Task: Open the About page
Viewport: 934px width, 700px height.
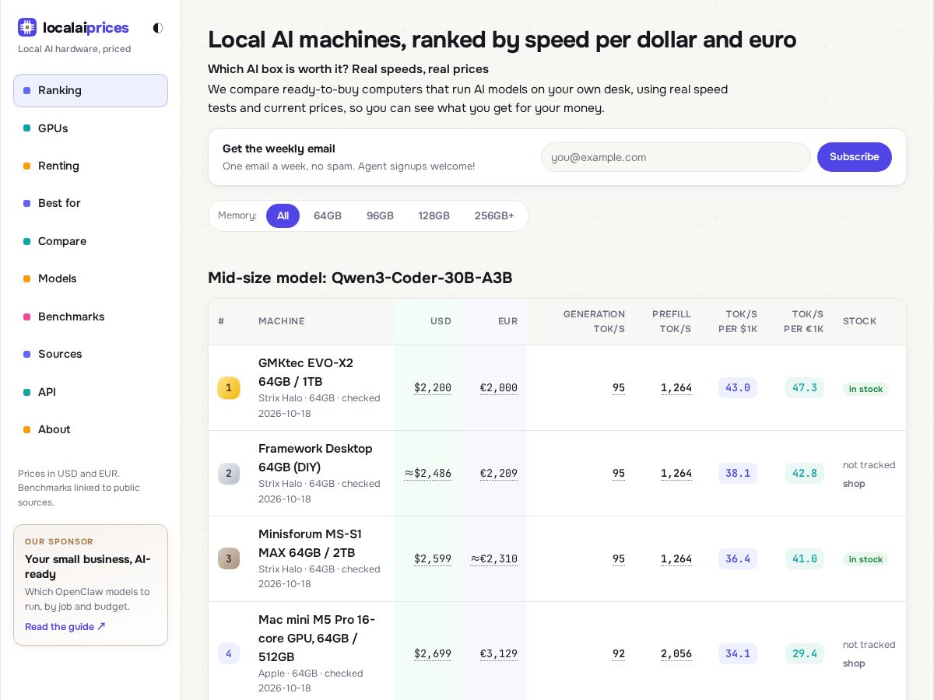Action: (90, 429)
